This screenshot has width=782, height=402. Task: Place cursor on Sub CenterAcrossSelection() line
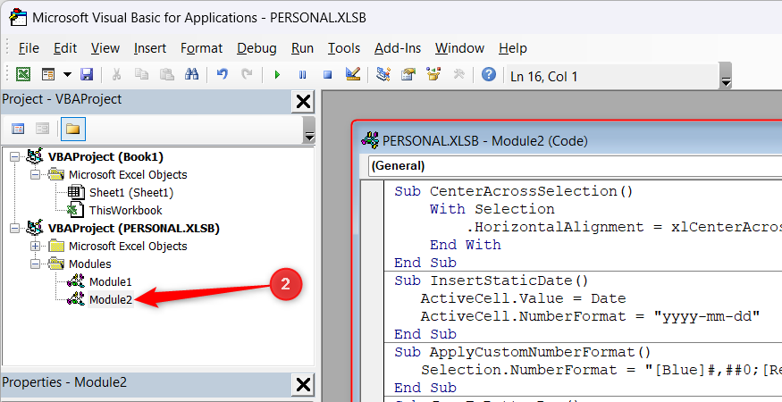(x=514, y=191)
